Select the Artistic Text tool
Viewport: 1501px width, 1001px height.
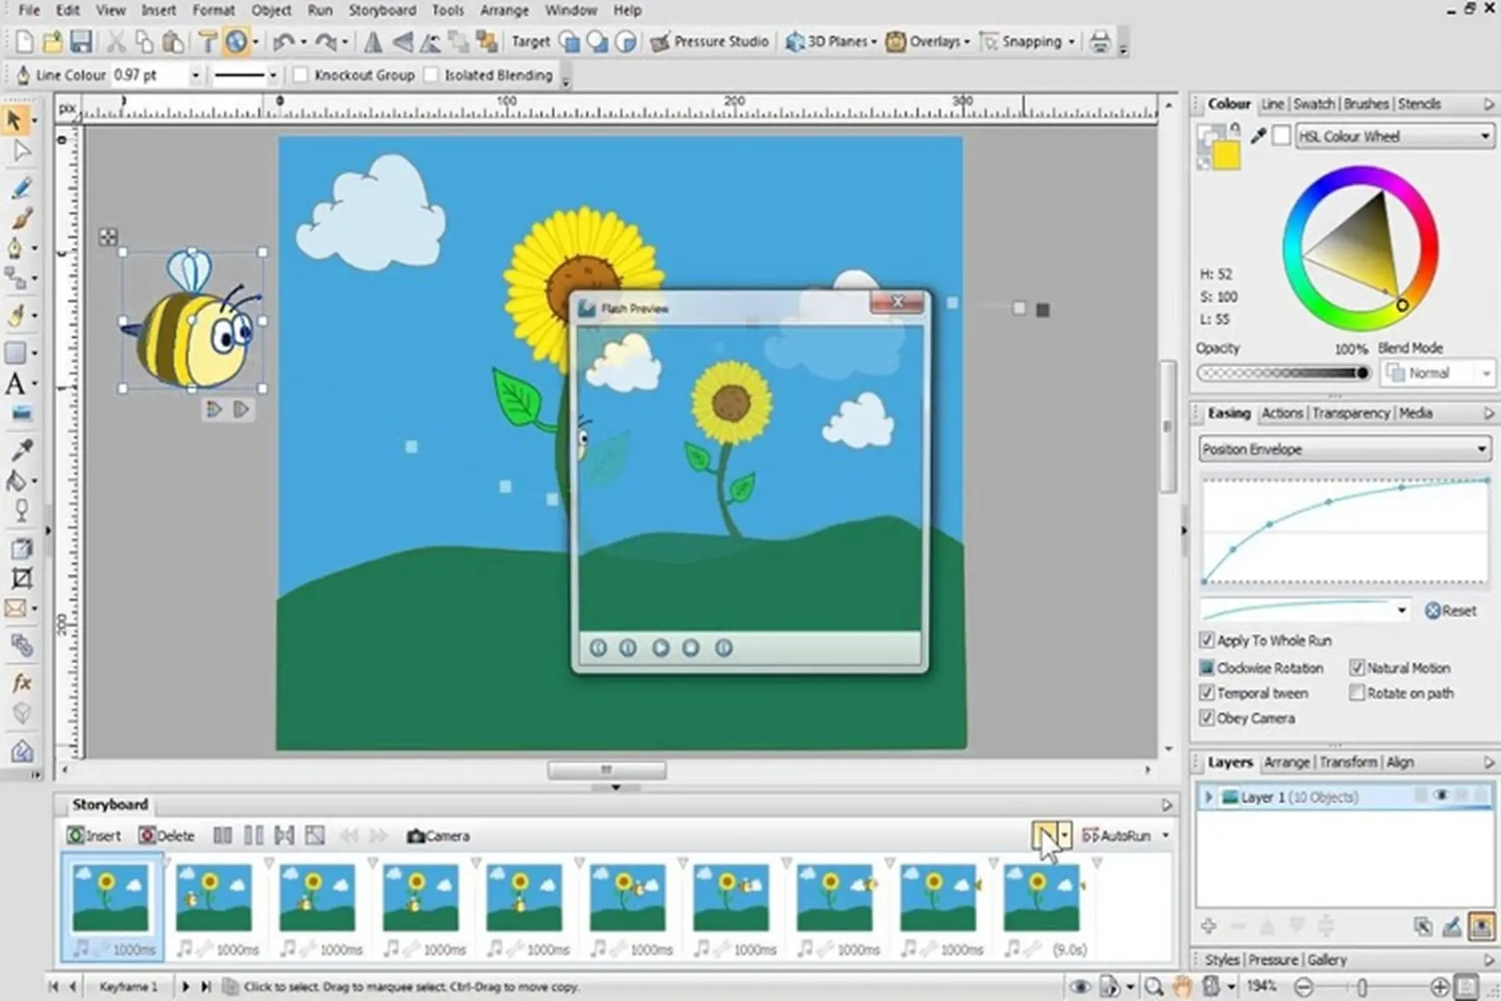pos(15,384)
